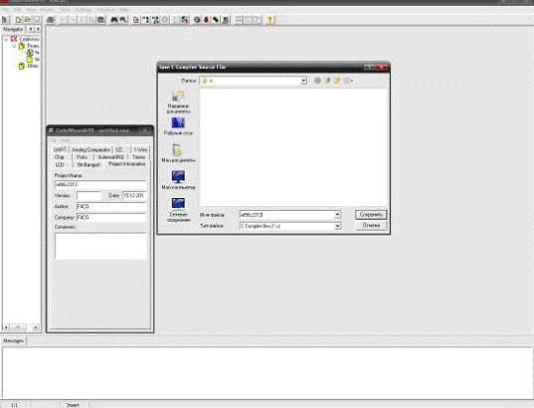Click the binoculars Find toolbar icon
Screen dimensions: 534x408
114,20
